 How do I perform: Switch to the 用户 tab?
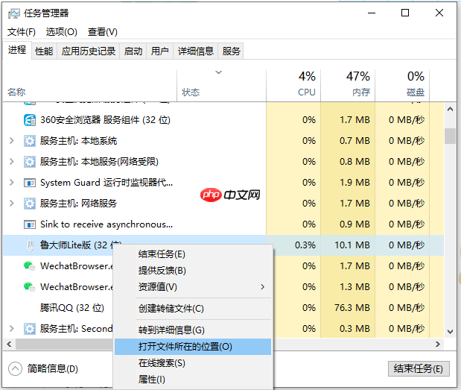[x=159, y=51]
